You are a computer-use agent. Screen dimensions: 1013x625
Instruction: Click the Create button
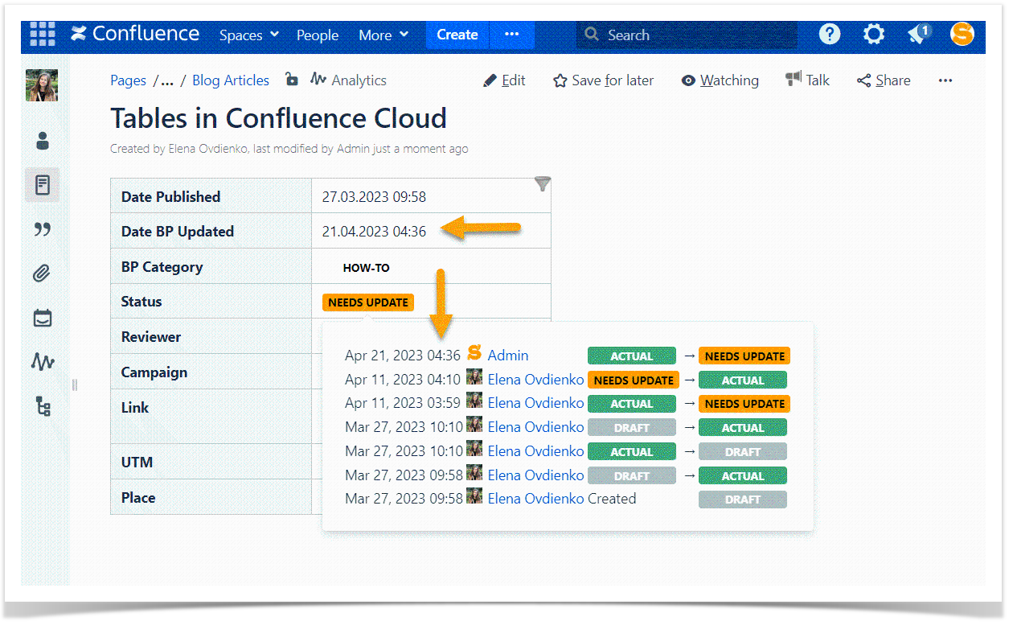(457, 35)
